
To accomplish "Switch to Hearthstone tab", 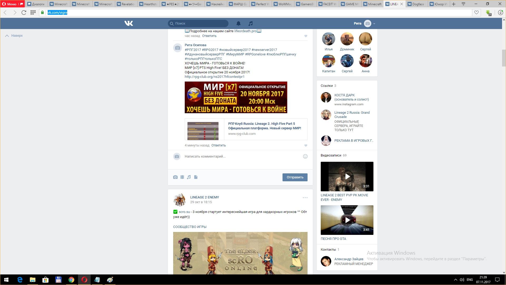I will (149, 4).
